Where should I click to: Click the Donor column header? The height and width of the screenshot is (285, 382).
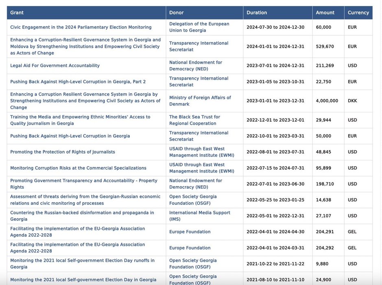(177, 13)
